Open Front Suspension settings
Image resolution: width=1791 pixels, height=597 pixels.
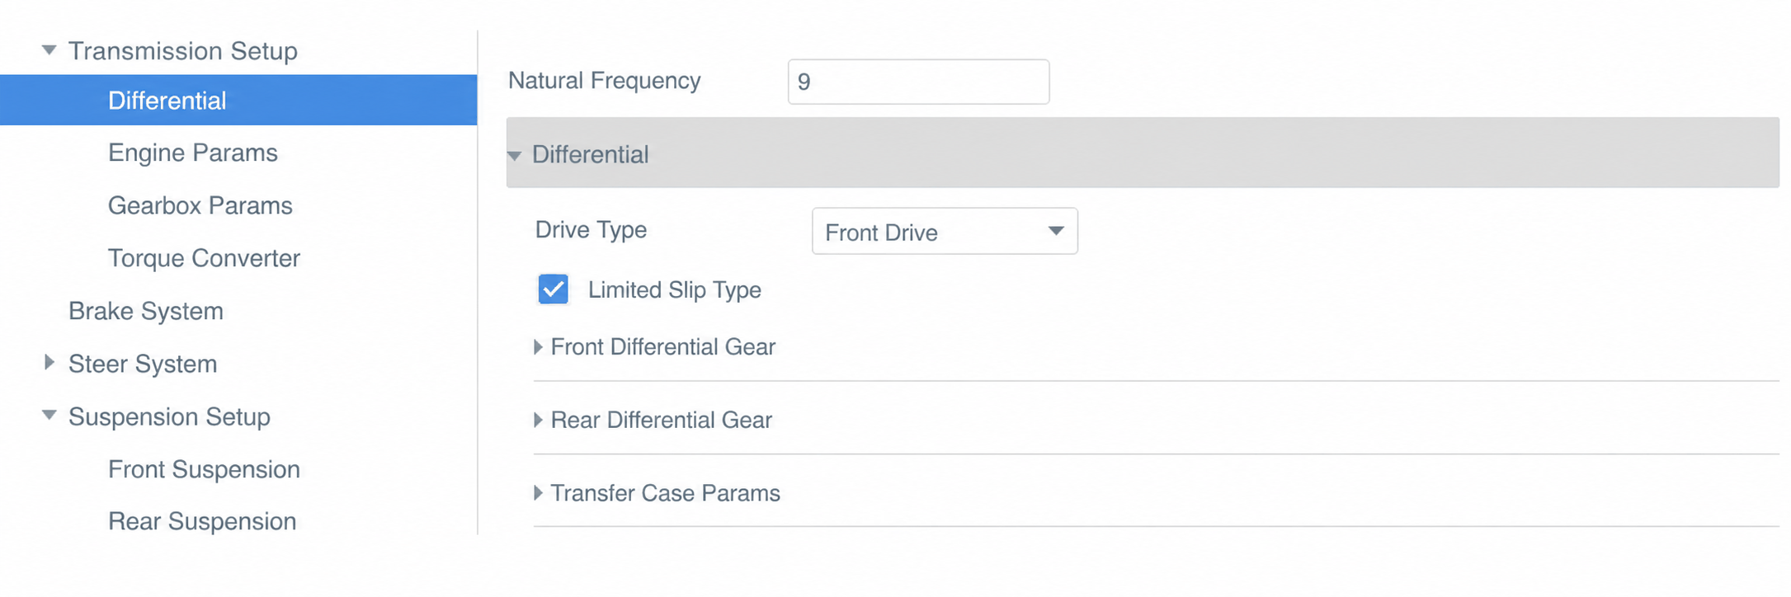pos(204,469)
